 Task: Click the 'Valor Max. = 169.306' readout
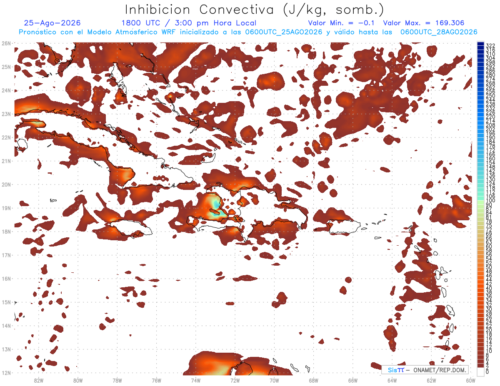pyautogui.click(x=423, y=23)
